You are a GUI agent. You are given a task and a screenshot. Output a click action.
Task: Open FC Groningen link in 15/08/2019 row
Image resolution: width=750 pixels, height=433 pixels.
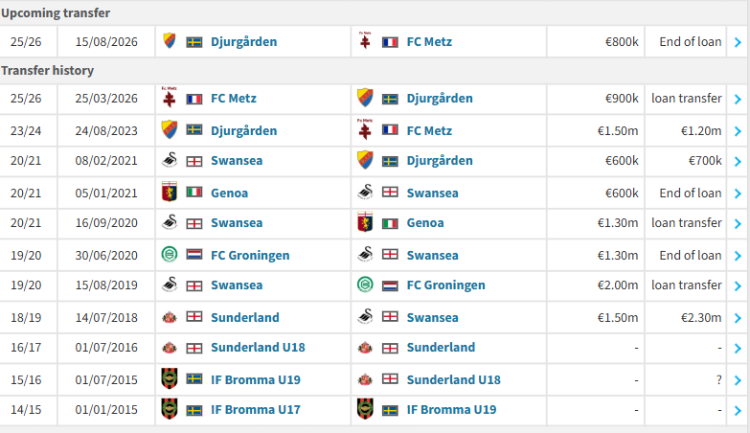pyautogui.click(x=445, y=285)
